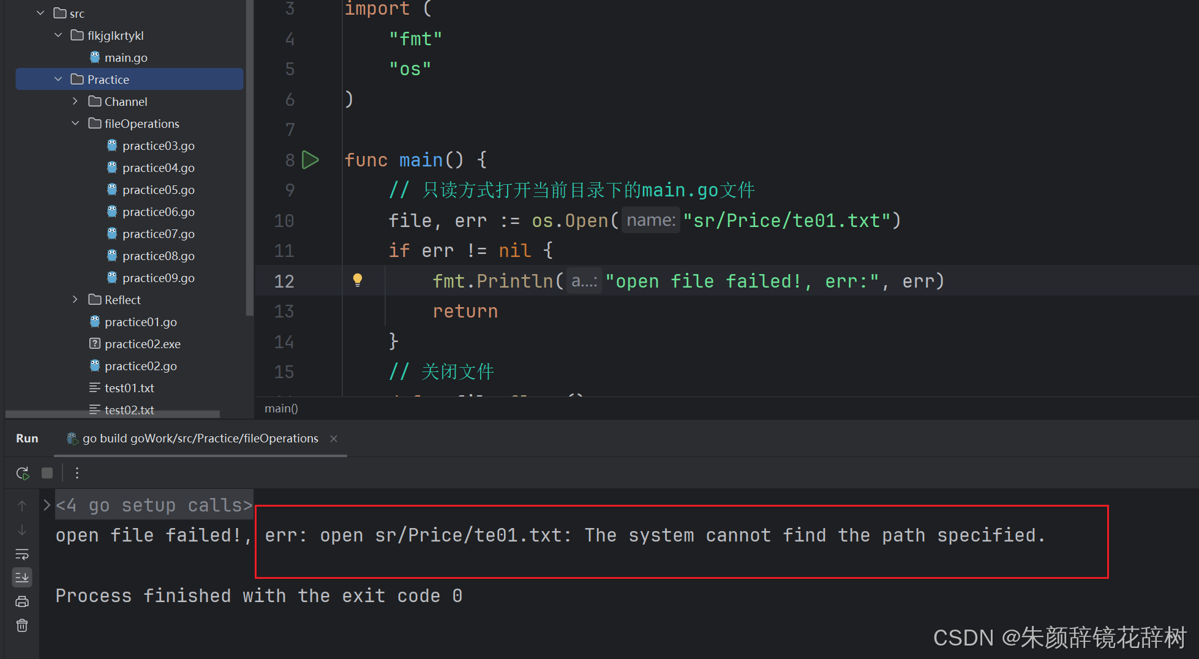Viewport: 1199px width, 659px height.
Task: Click the project tree horizontal scrollbar
Action: 113,414
